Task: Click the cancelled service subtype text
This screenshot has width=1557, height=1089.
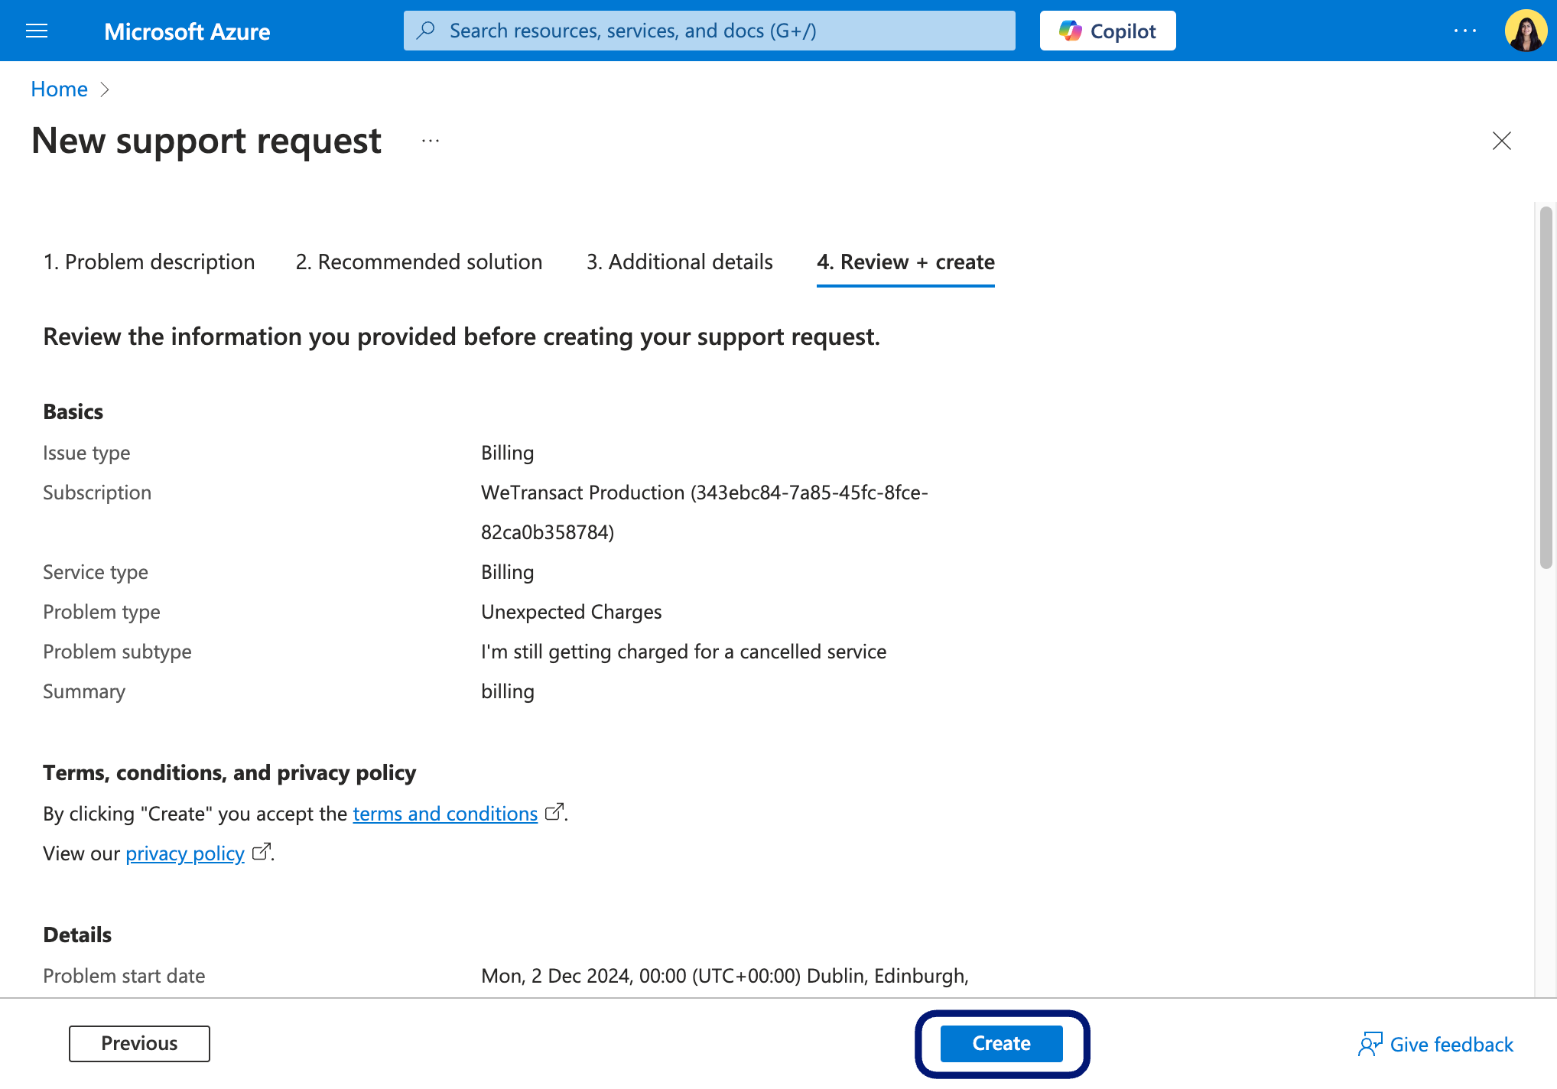Action: (x=684, y=652)
